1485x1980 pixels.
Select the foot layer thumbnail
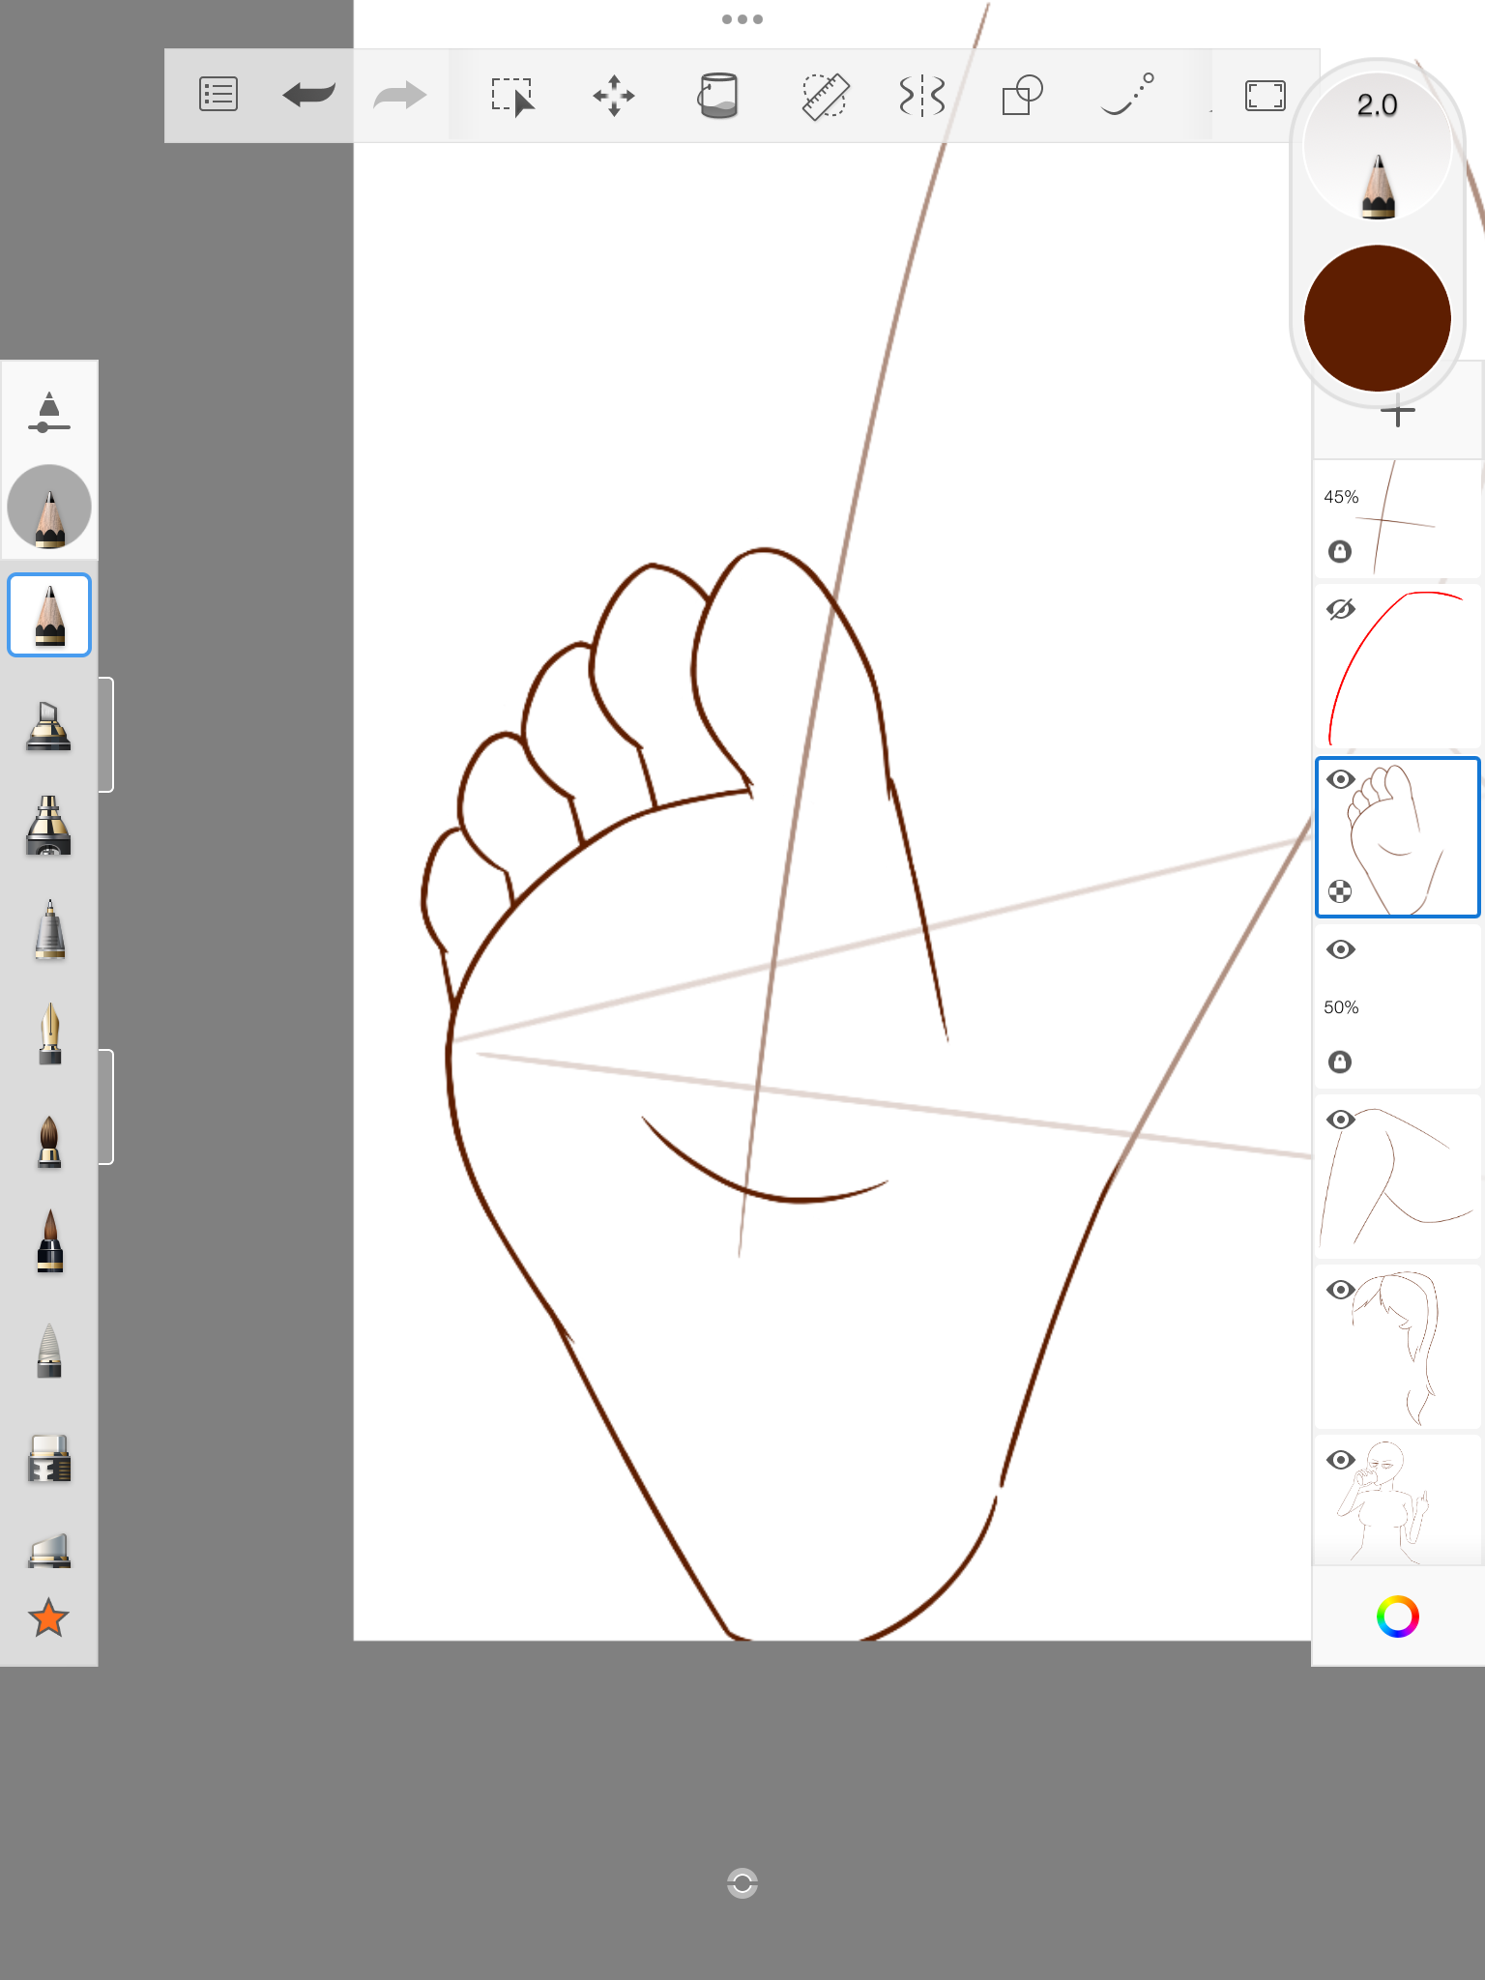click(x=1398, y=837)
